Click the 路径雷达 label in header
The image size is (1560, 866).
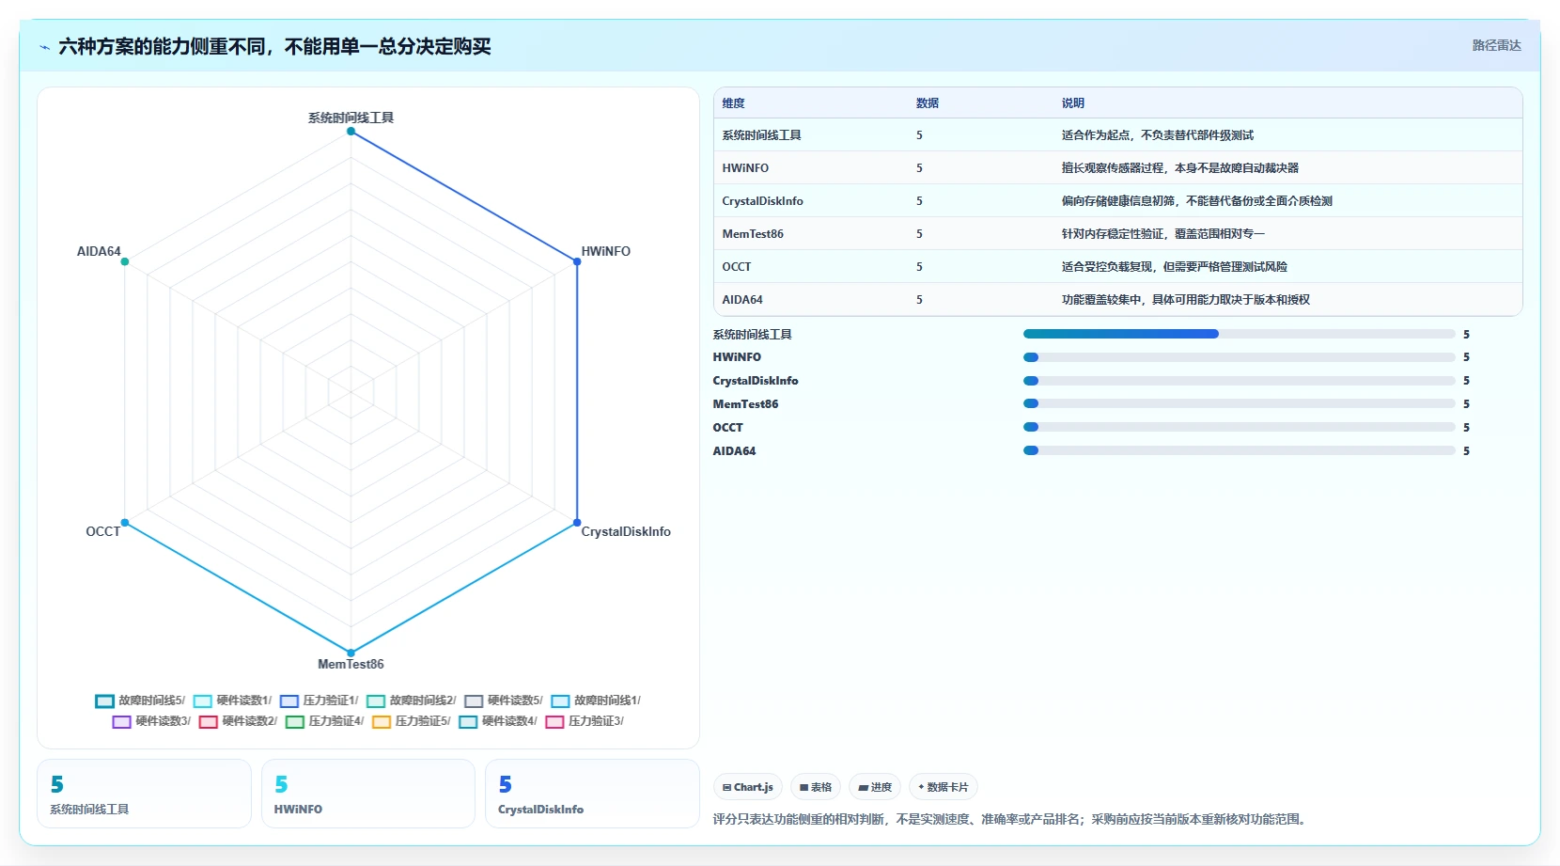coord(1496,45)
